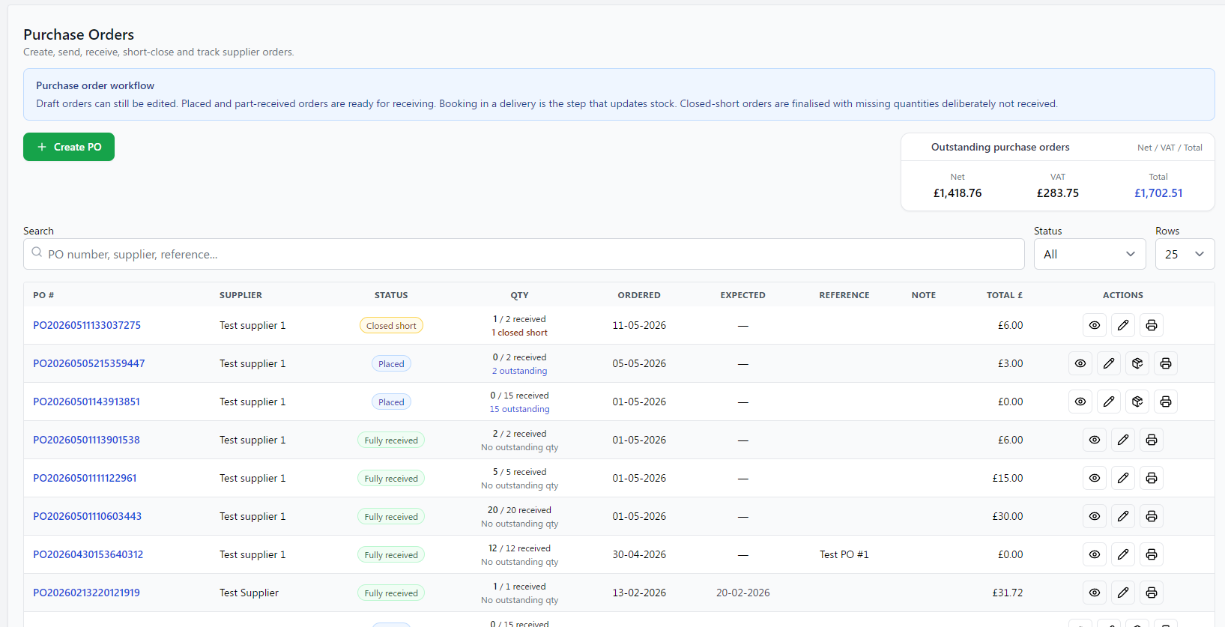The height and width of the screenshot is (627, 1225).
Task: Click the STATUS column header
Action: [391, 295]
